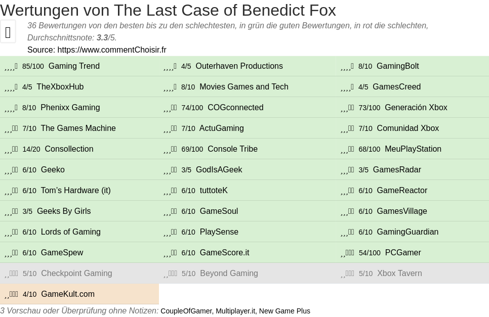Click the star icons beside Checkpoint Gaming
This screenshot has height=317, width=489.
tap(11, 274)
